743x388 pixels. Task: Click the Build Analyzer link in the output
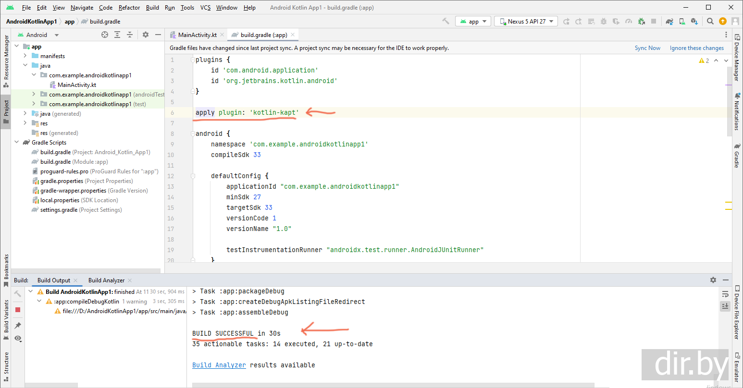click(219, 365)
